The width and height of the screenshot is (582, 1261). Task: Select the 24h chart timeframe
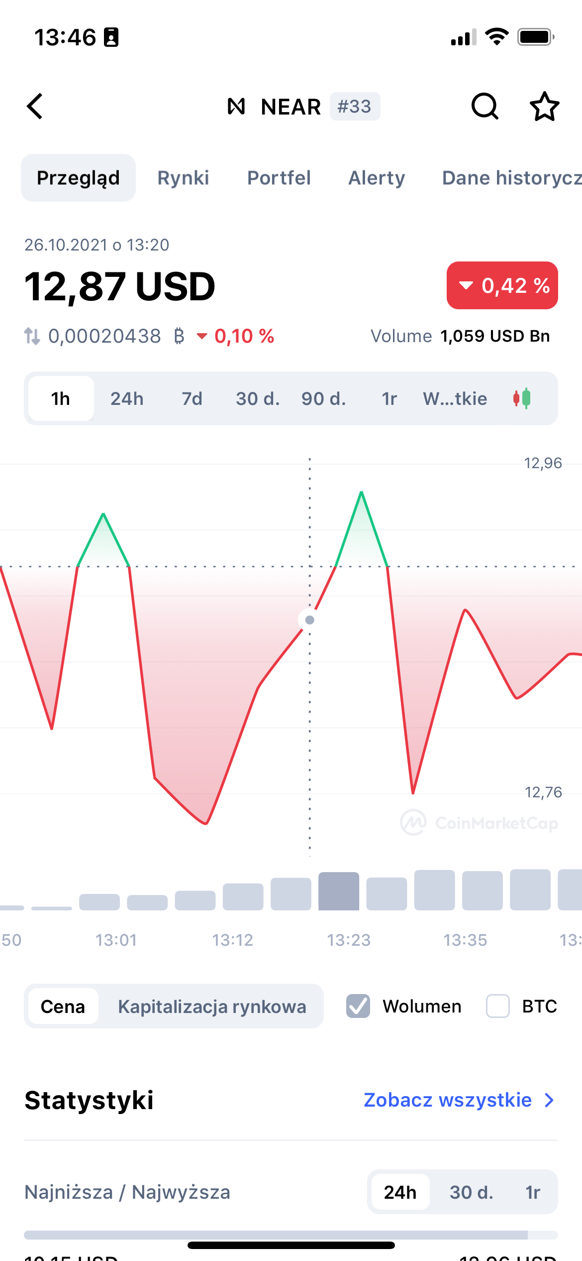coord(126,398)
